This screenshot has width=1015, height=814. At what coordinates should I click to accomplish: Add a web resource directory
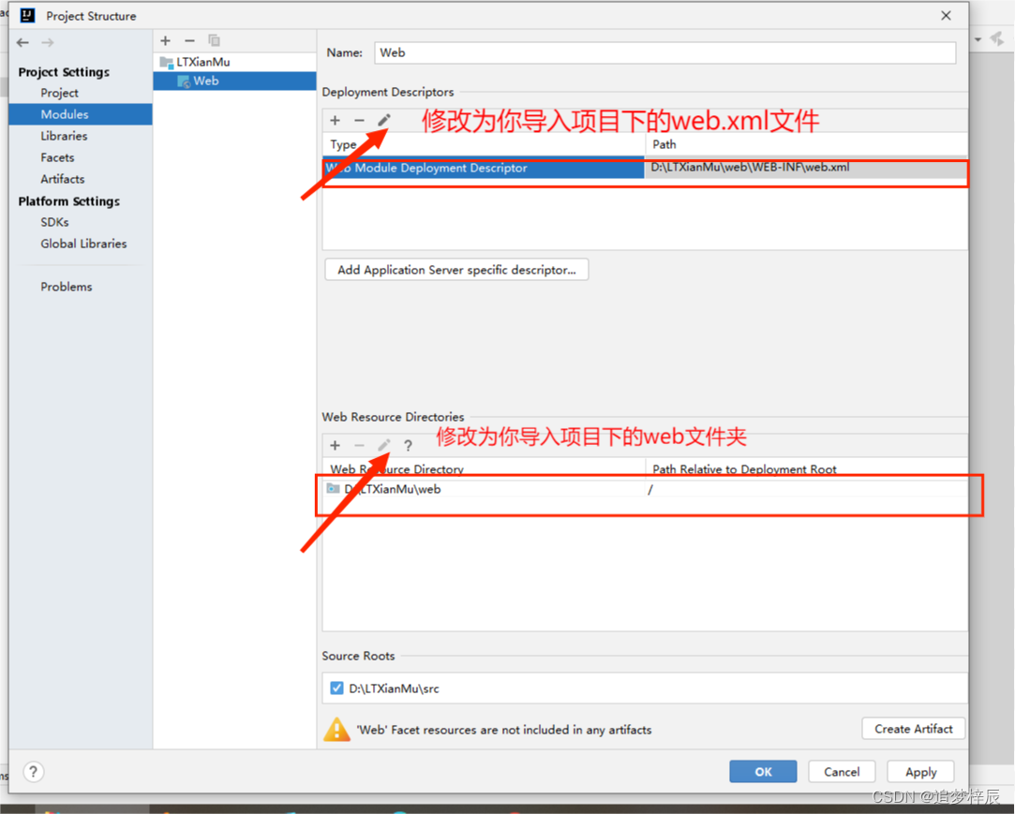(335, 445)
